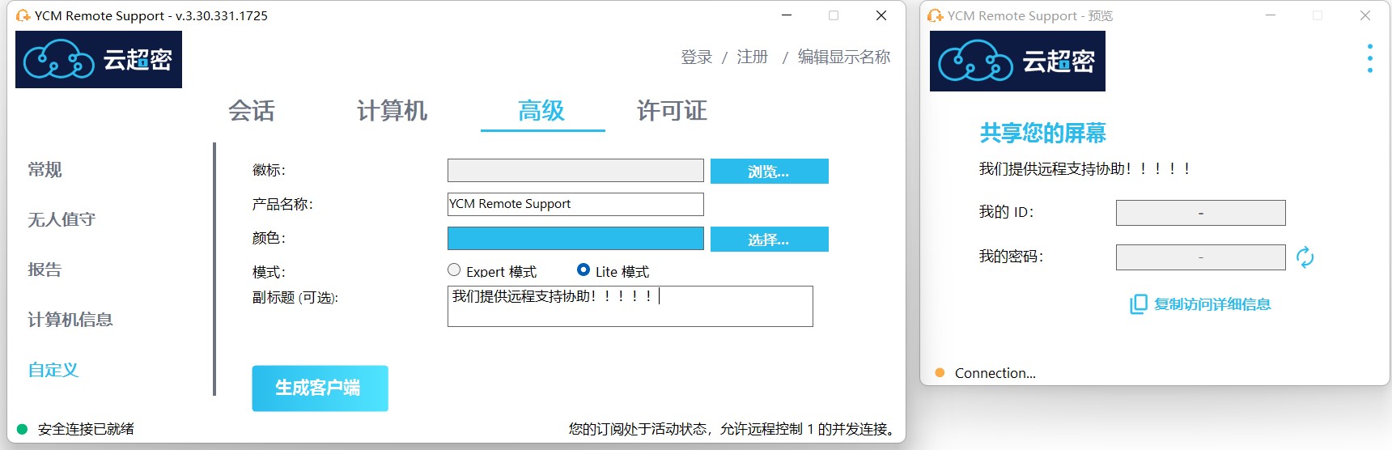The width and height of the screenshot is (1392, 450).
Task: Click the 徽标 path input field
Action: point(575,170)
